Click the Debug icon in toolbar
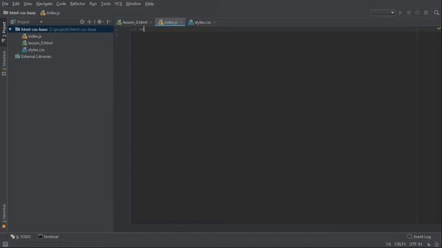The width and height of the screenshot is (442, 248). (409, 13)
